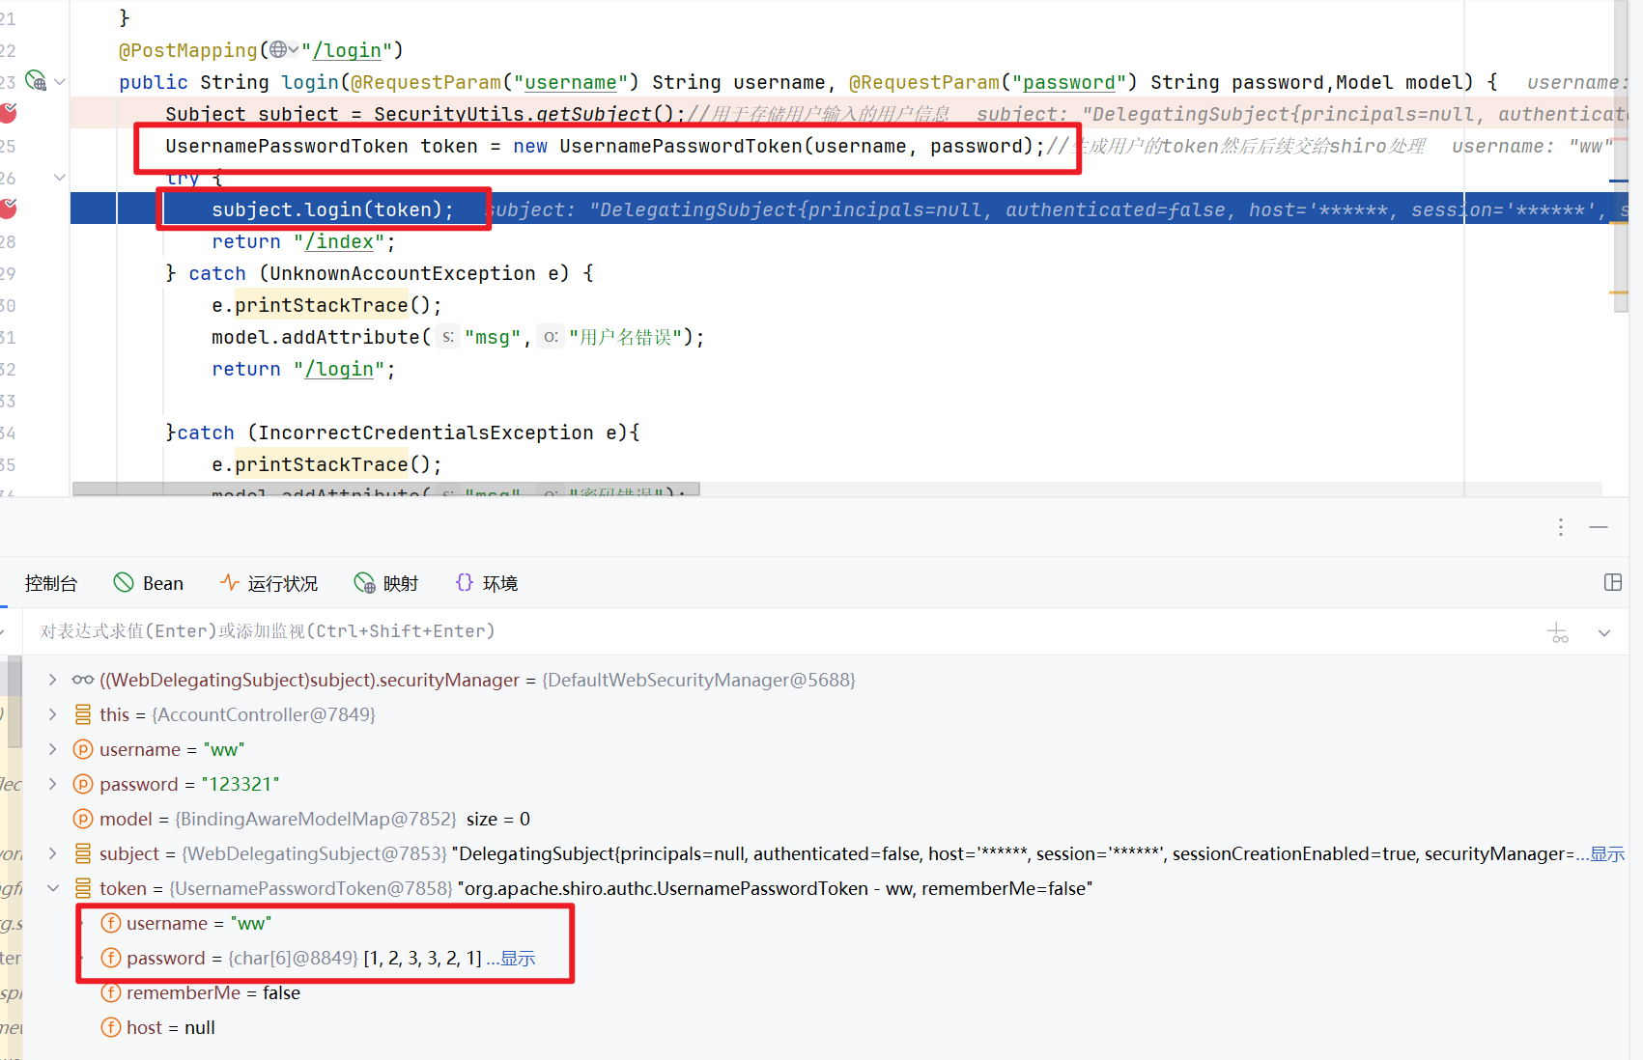Toggle code folding at the try block
The height and width of the screenshot is (1060, 1643).
pyautogui.click(x=60, y=178)
